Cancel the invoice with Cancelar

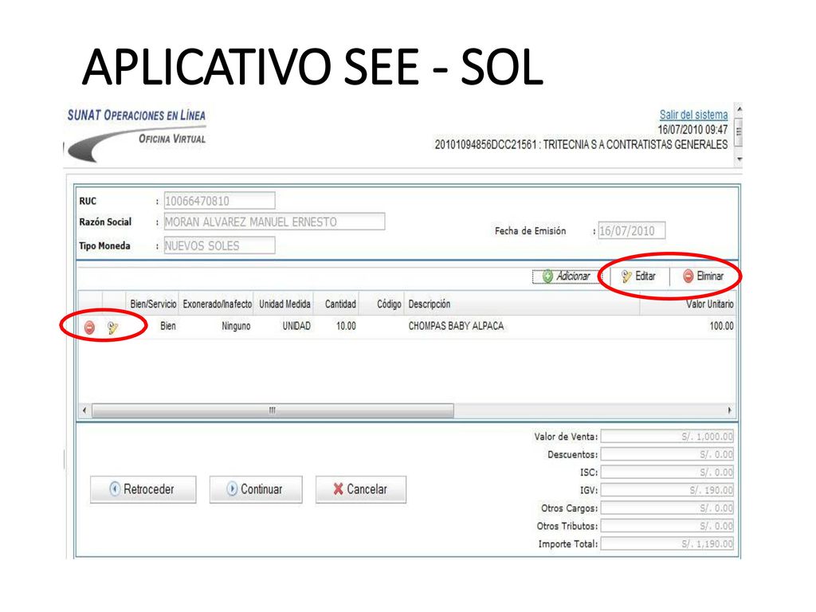(x=361, y=489)
